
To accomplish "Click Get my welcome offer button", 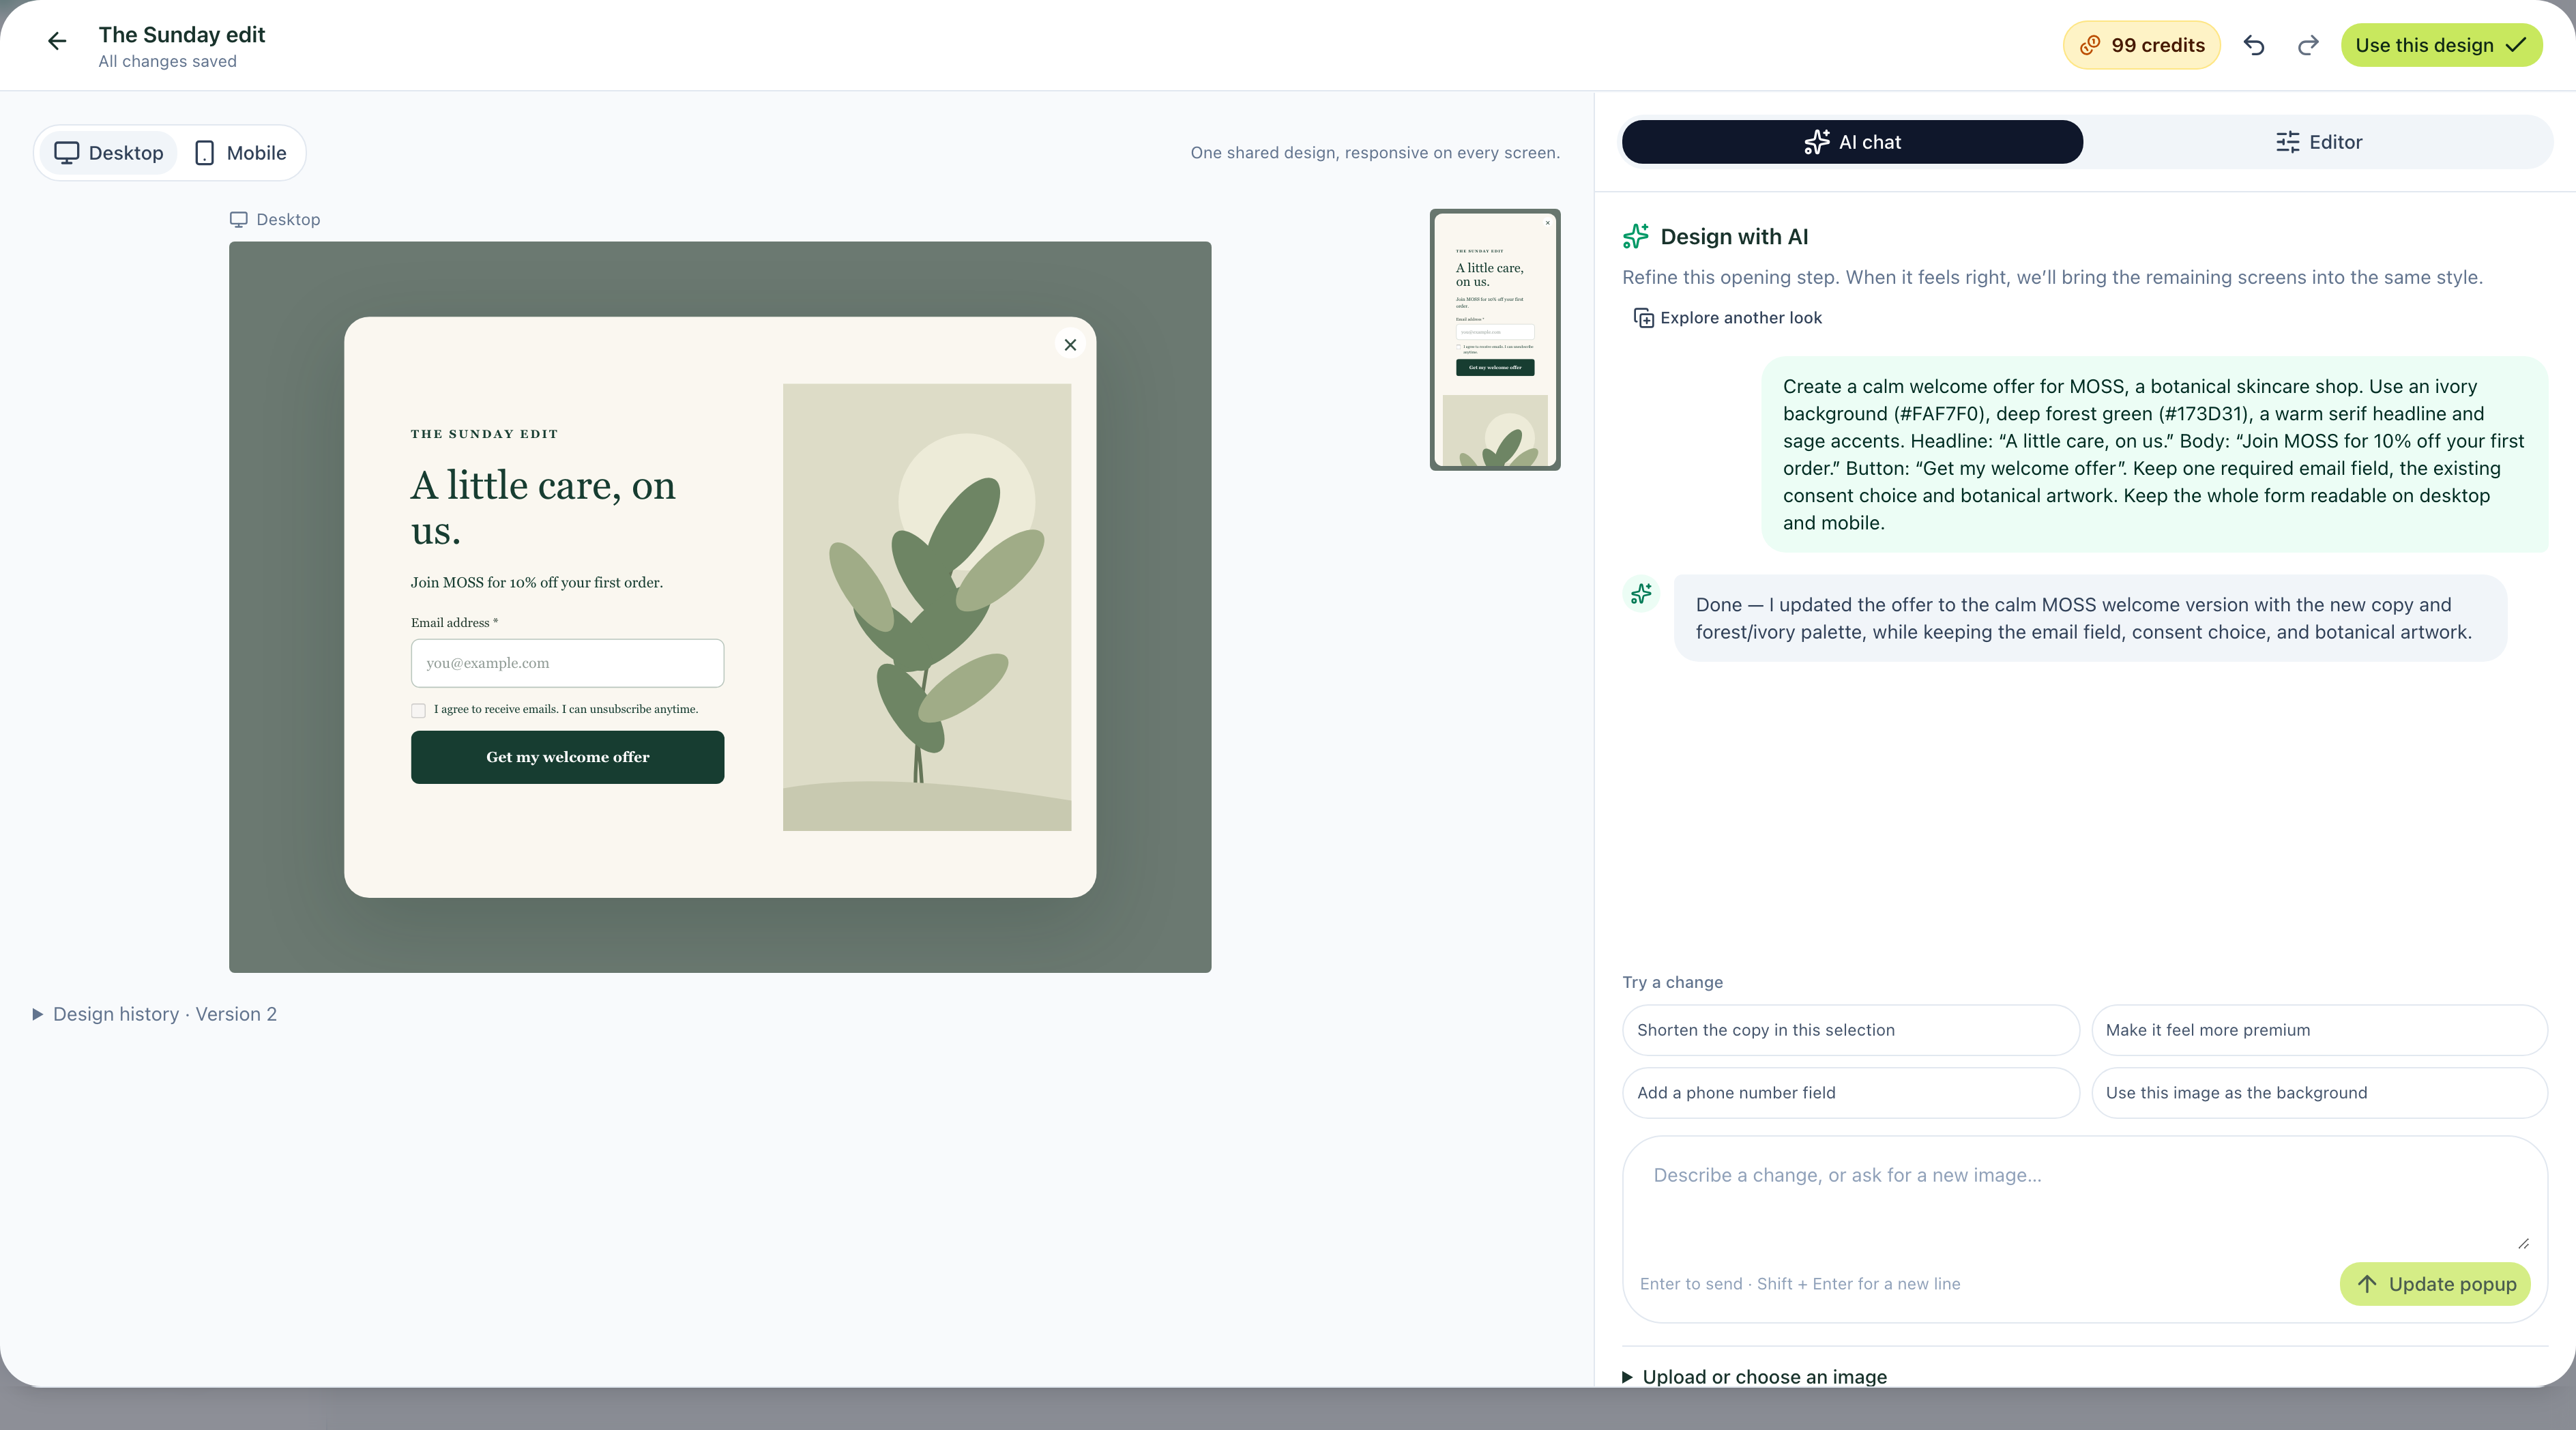I will click(567, 757).
